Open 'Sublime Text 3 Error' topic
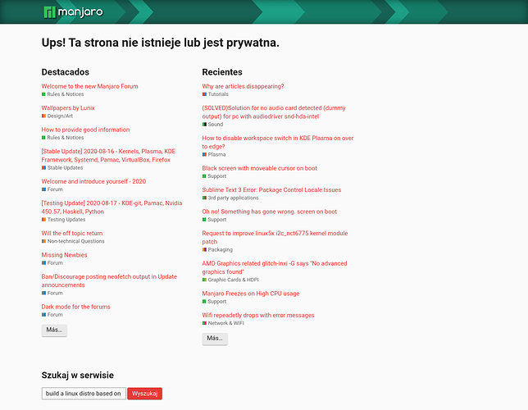This screenshot has height=410, width=528. click(x=271, y=189)
